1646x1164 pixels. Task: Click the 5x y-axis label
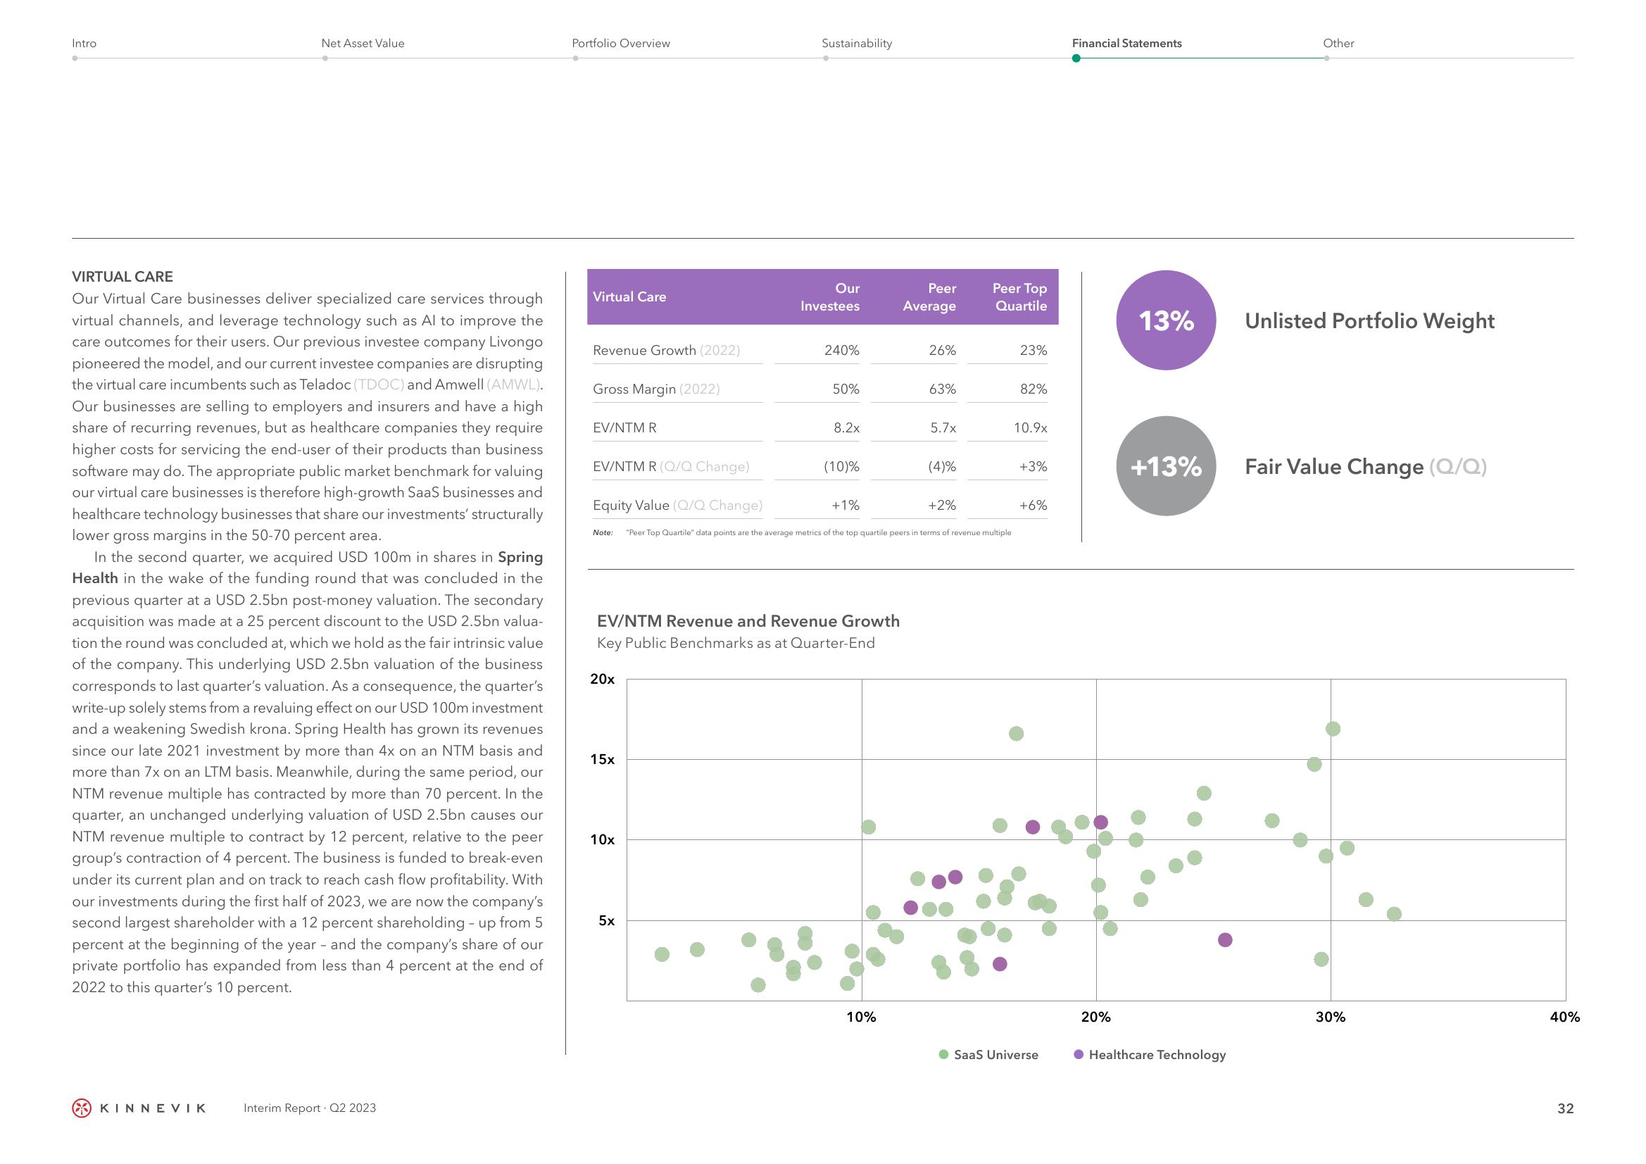pyautogui.click(x=606, y=920)
